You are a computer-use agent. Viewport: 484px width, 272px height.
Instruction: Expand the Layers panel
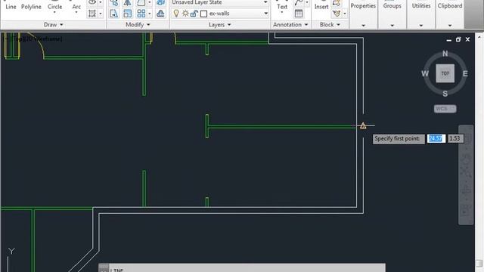point(219,25)
